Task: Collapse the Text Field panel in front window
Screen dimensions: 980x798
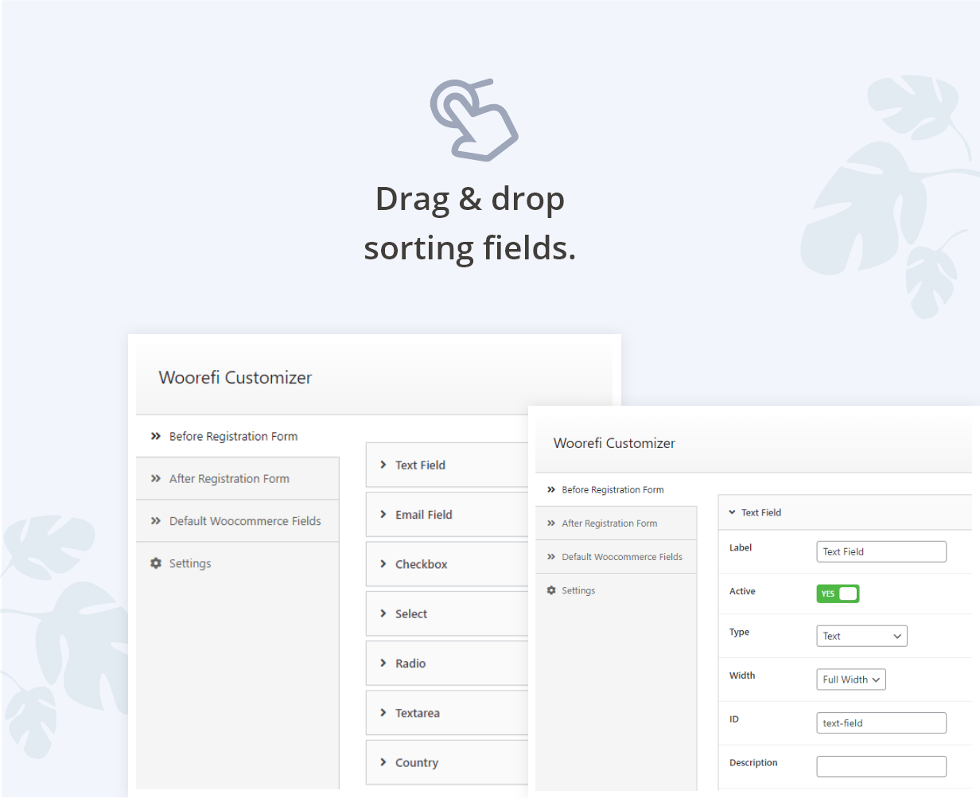Action: point(845,512)
